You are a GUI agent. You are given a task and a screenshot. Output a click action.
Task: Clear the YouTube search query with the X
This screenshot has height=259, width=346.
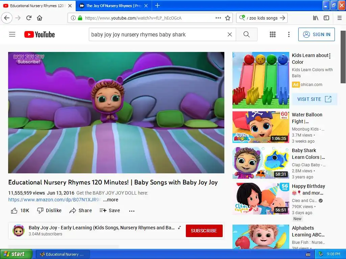click(x=230, y=34)
